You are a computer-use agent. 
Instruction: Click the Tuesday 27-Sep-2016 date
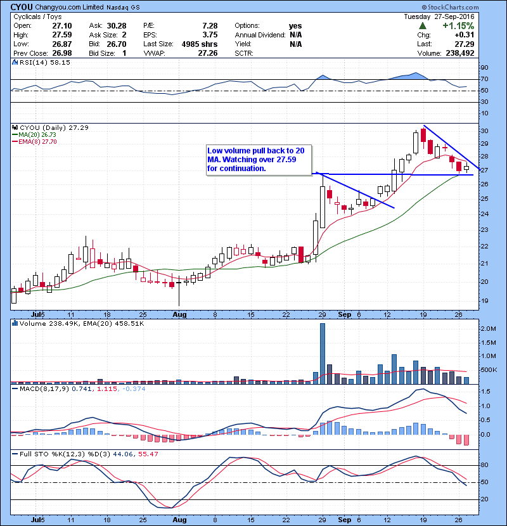coord(439,16)
